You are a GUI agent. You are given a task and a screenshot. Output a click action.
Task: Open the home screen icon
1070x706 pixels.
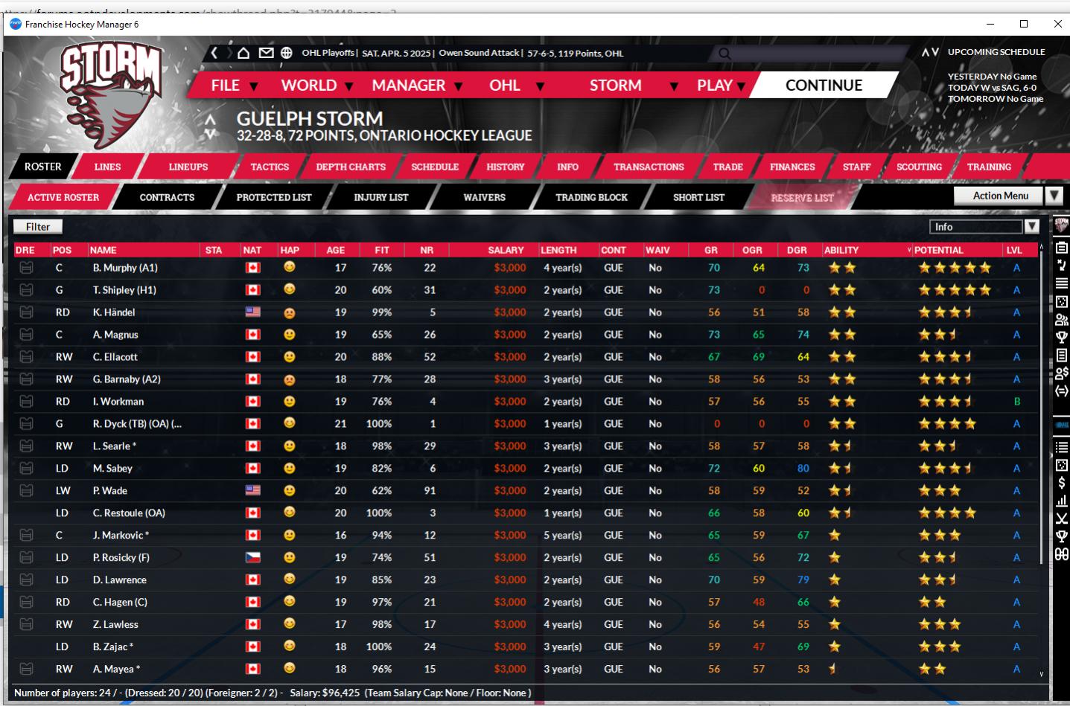(x=243, y=53)
